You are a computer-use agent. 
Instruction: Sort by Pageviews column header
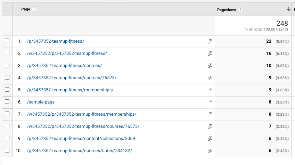pos(226,10)
